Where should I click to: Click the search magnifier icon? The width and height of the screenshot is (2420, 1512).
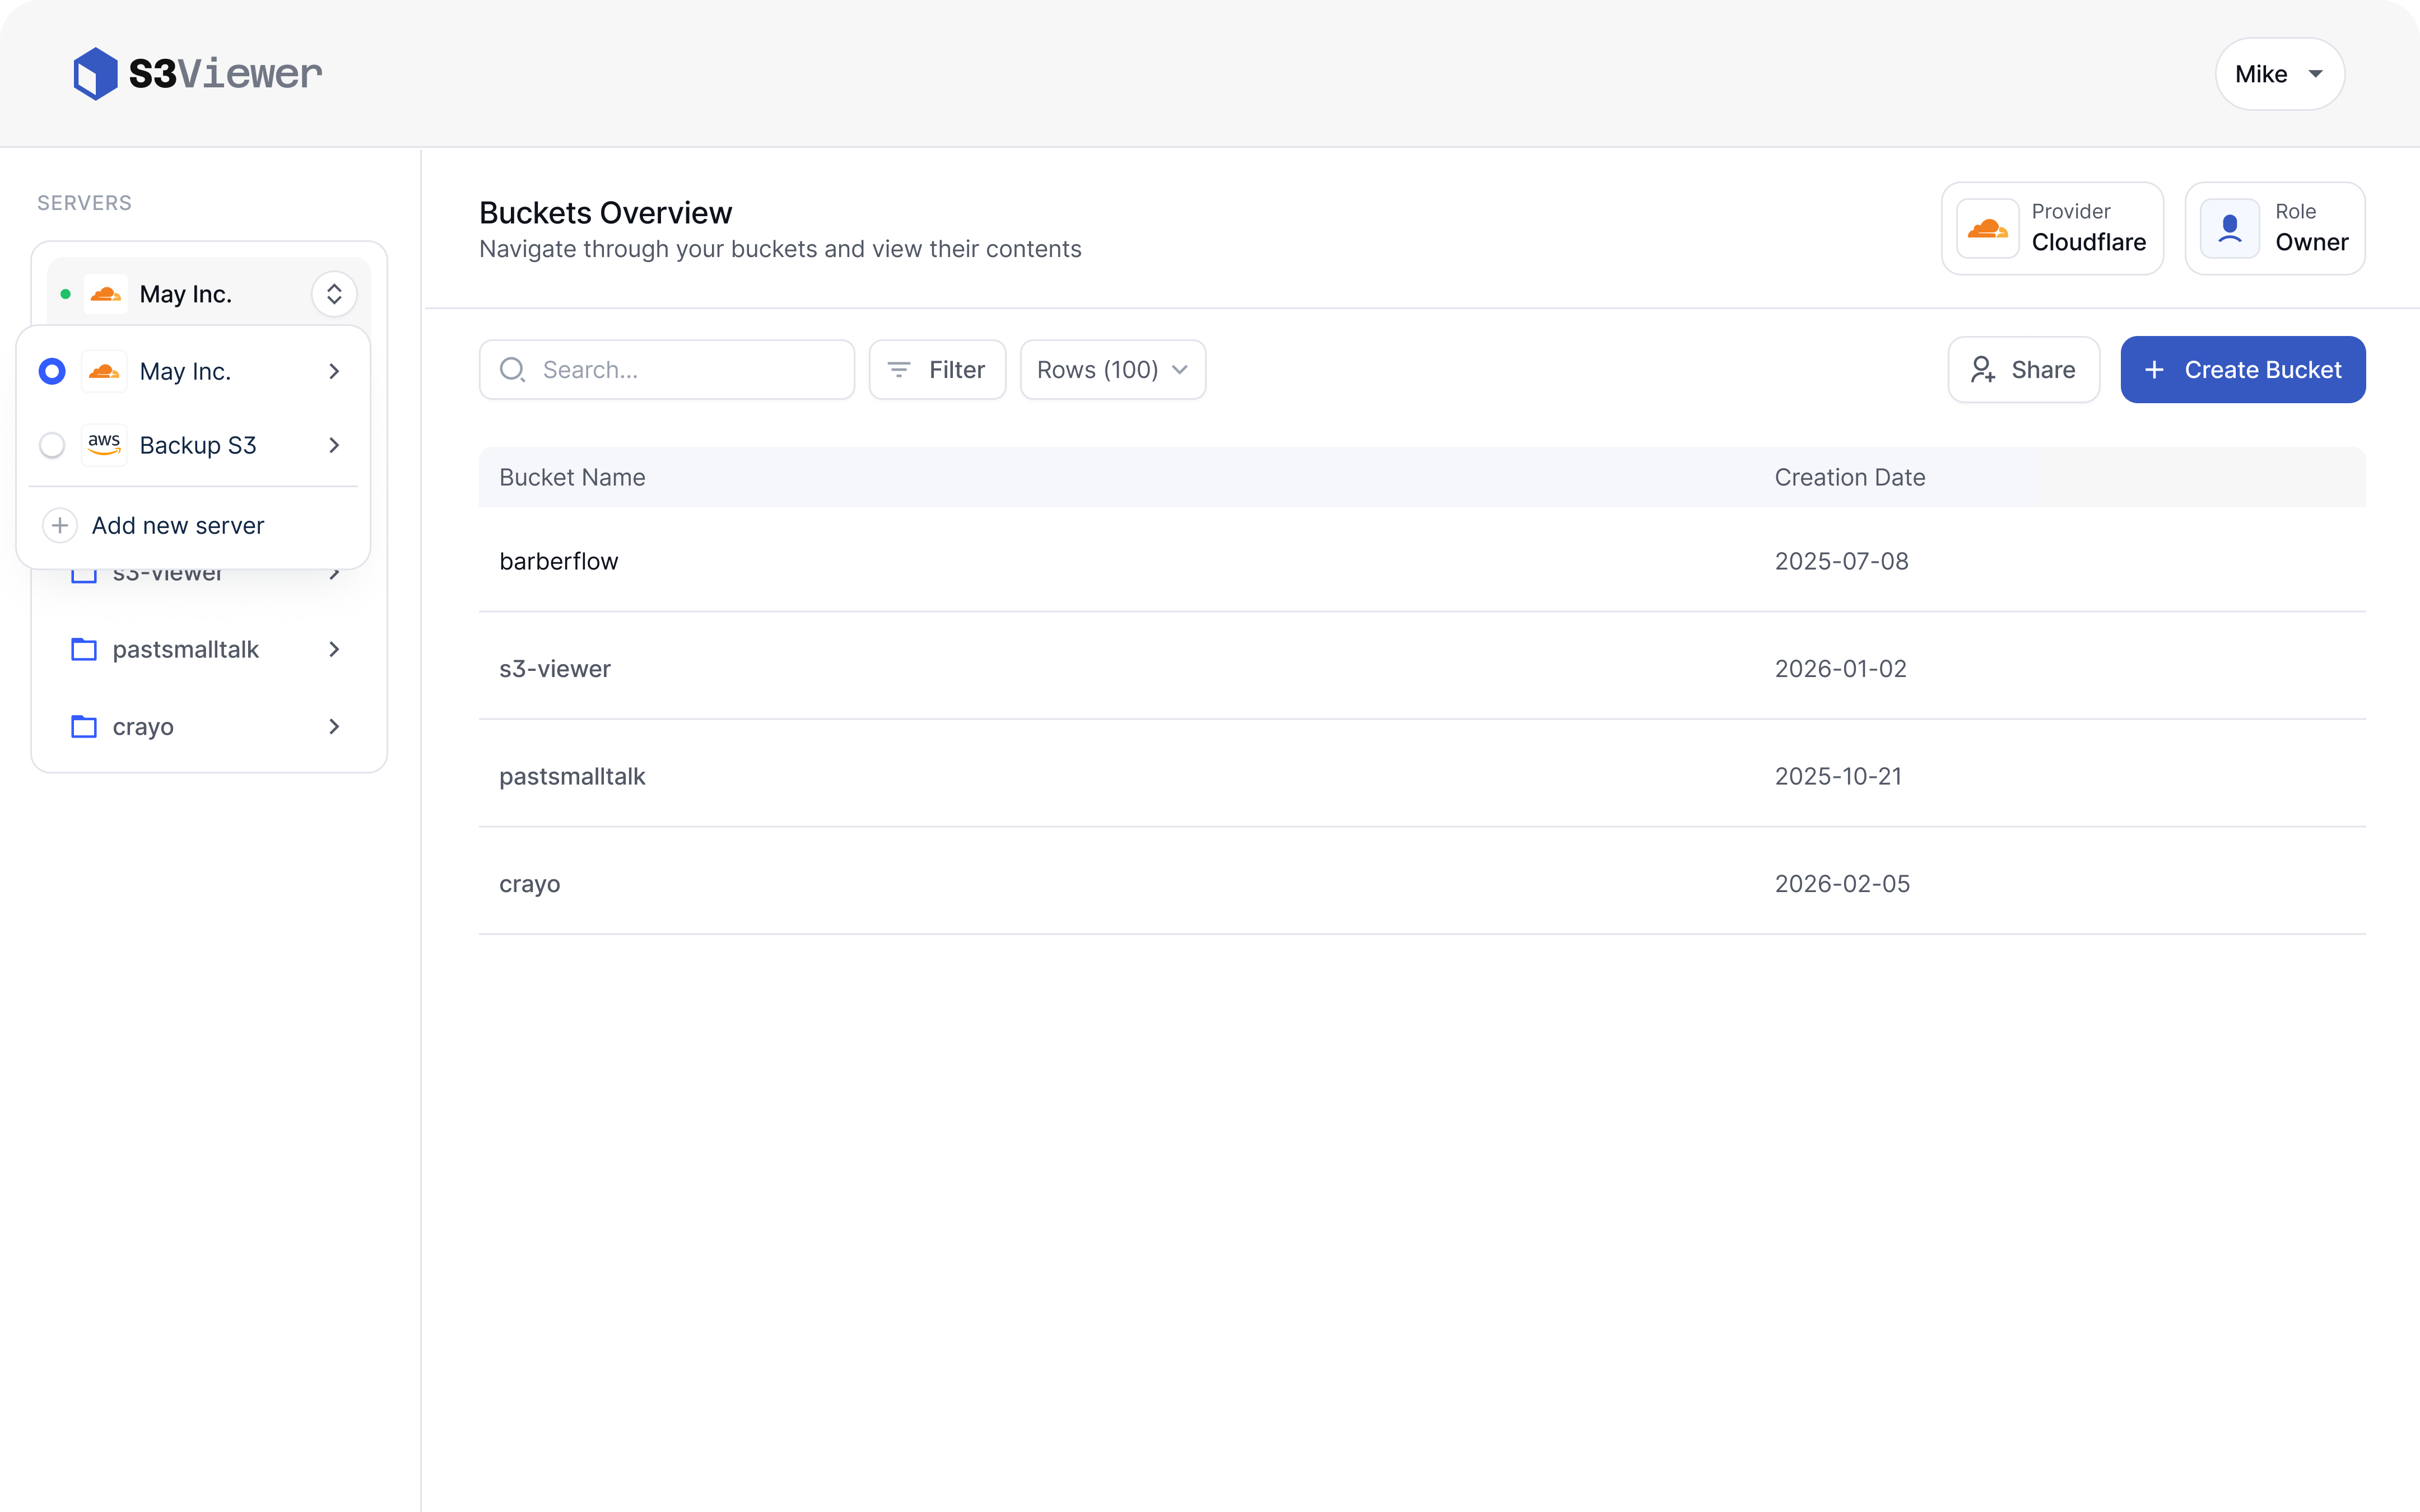513,369
